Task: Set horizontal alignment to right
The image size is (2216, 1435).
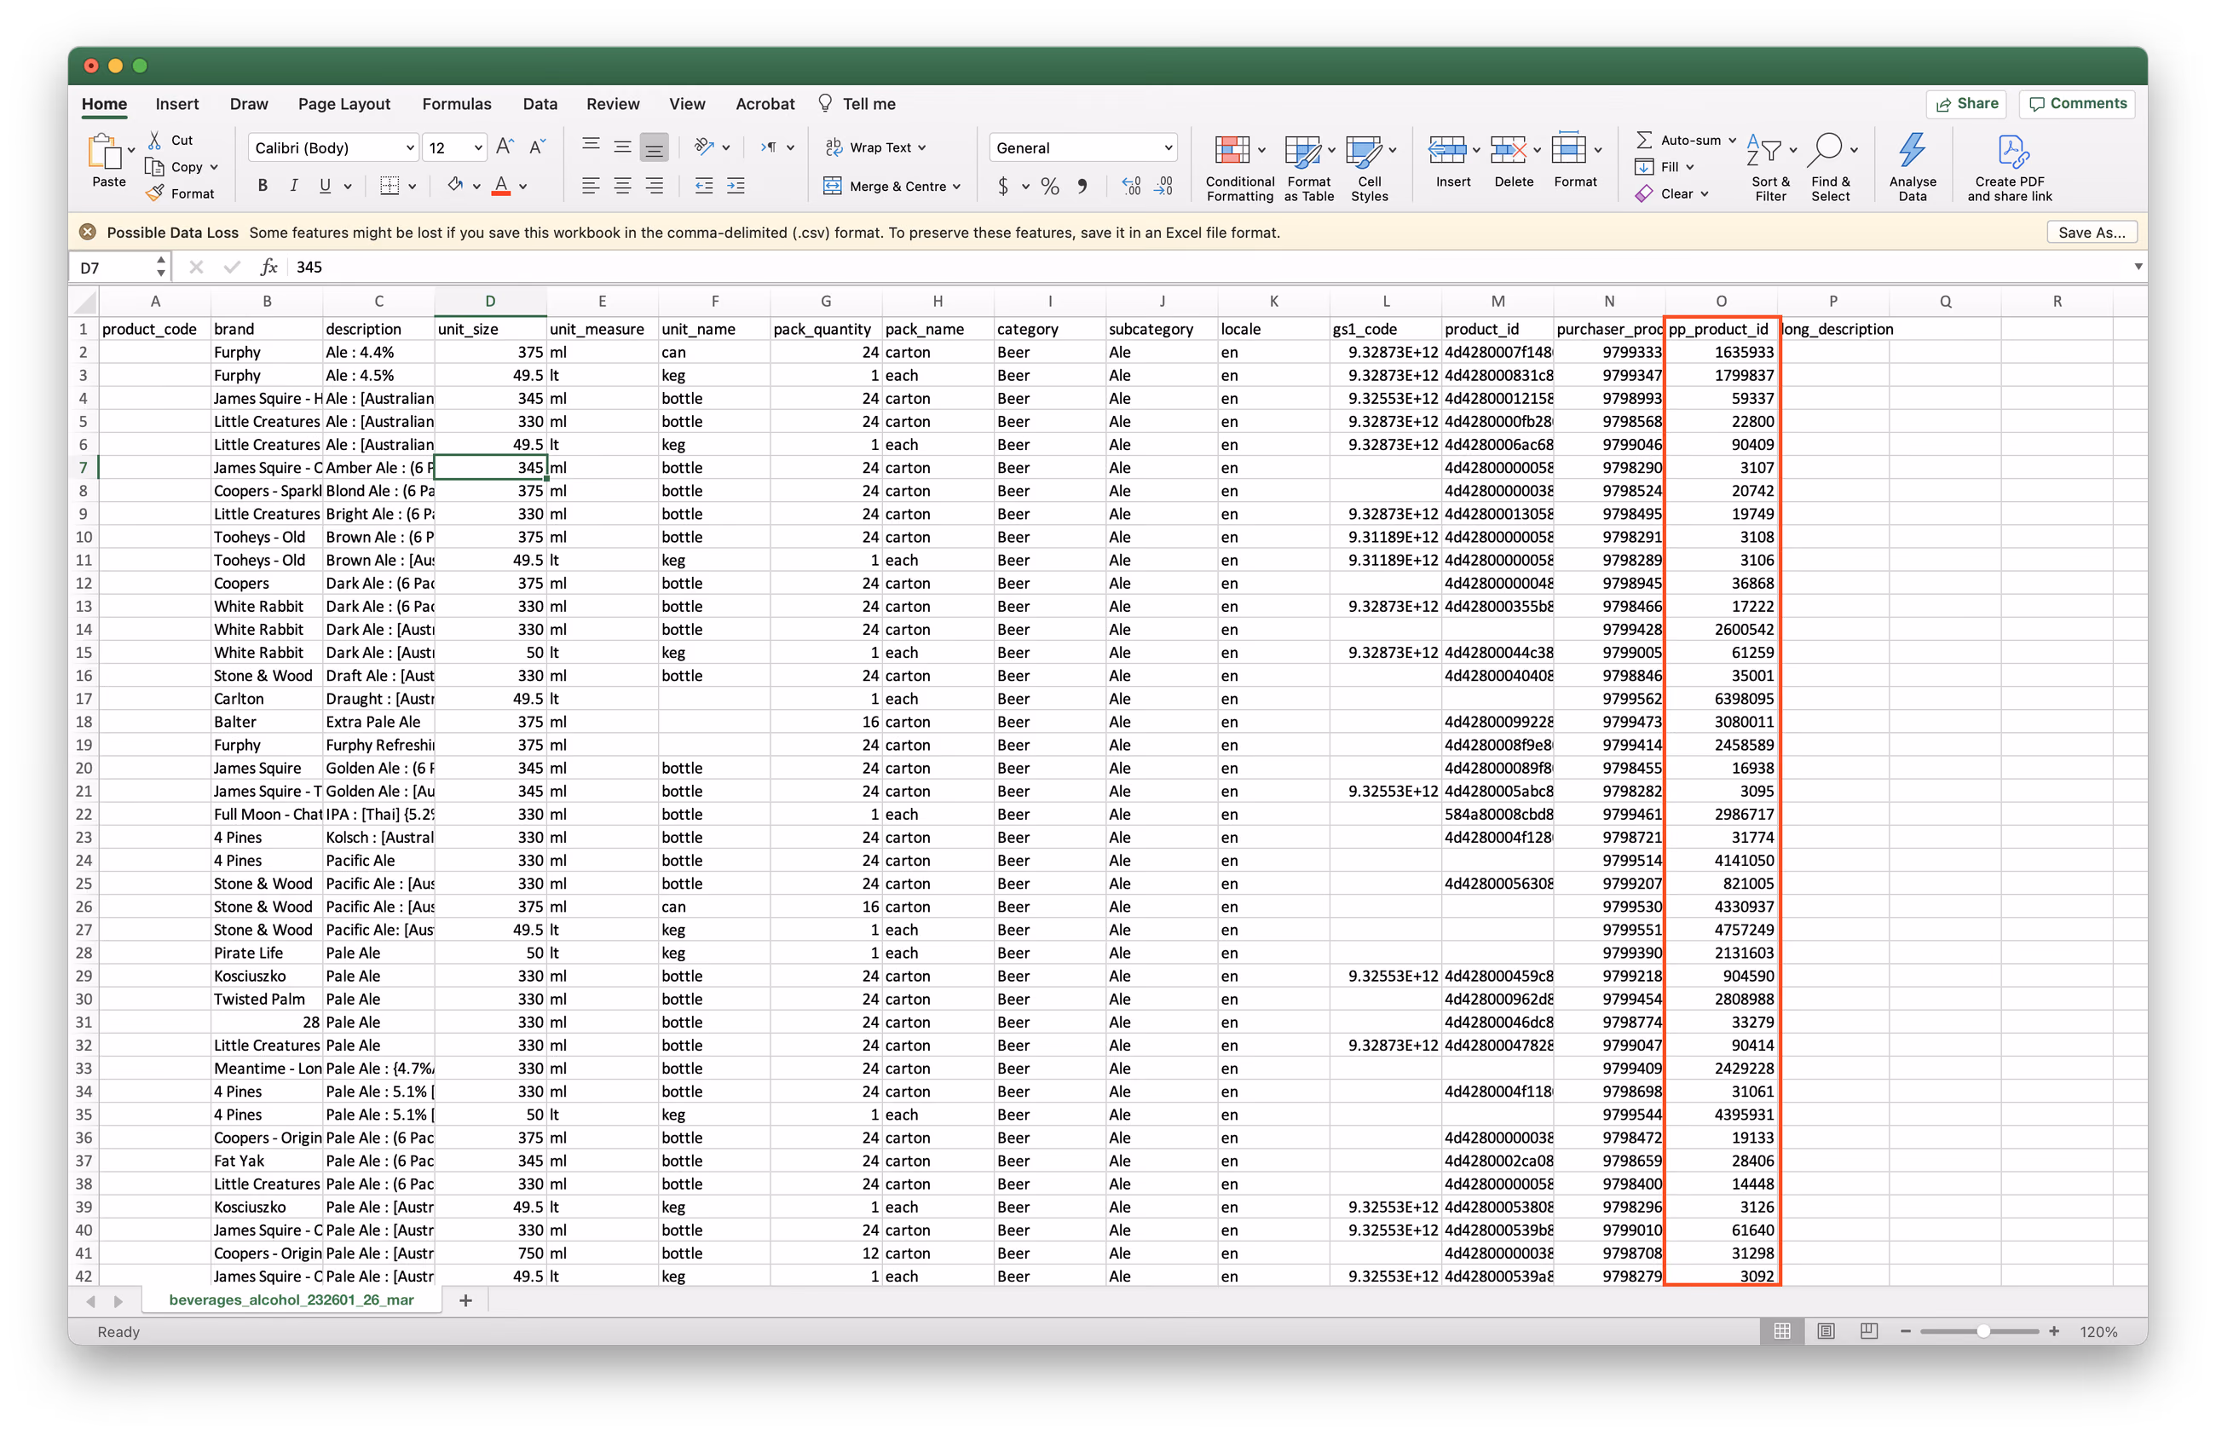Action: 655,186
